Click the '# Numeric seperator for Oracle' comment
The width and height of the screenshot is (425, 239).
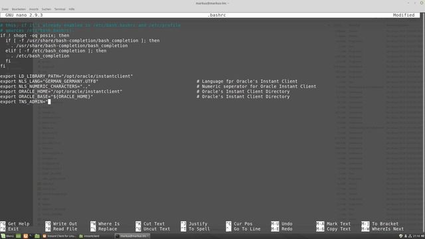(x=256, y=86)
